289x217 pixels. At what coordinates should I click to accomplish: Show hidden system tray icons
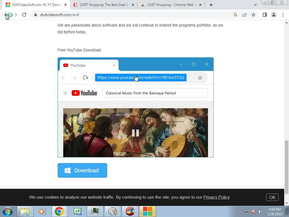pyautogui.click(x=240, y=212)
